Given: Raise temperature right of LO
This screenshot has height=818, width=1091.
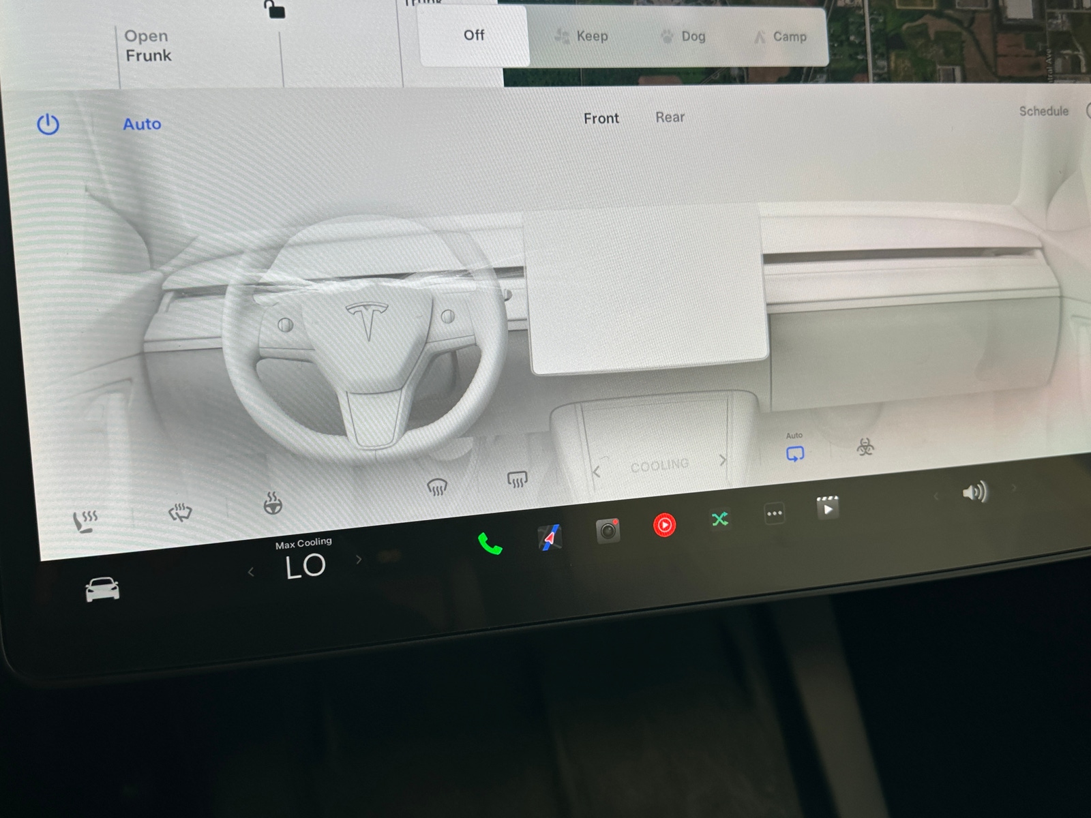Looking at the screenshot, I should click(x=359, y=560).
